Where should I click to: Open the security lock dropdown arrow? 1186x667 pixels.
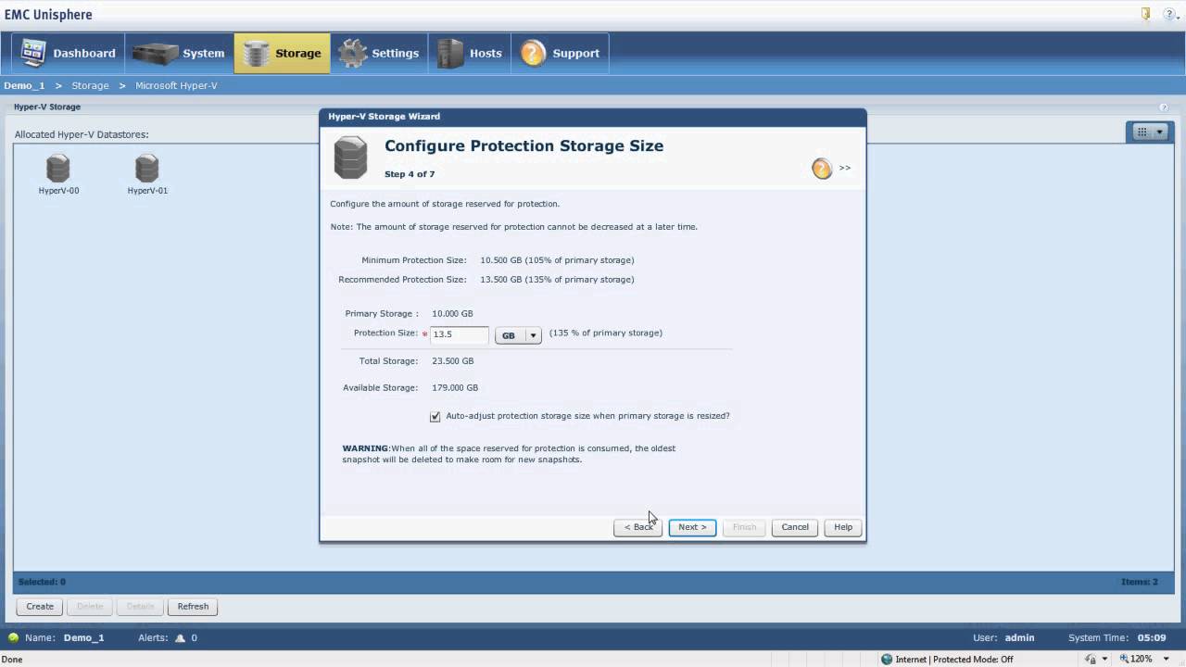[1104, 660]
